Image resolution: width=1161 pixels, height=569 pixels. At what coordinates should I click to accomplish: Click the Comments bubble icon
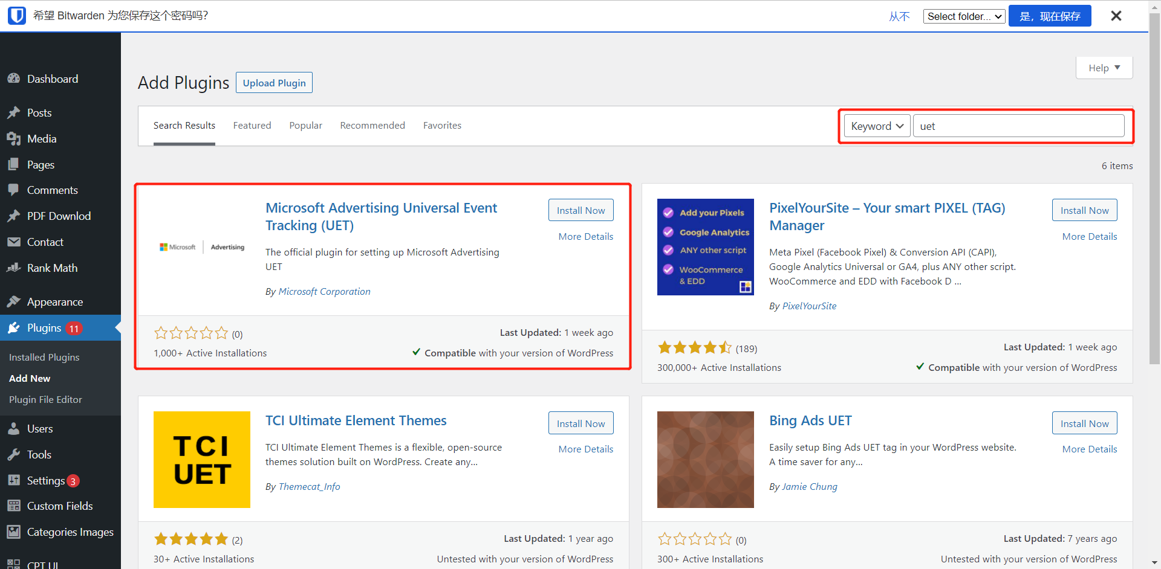pyautogui.click(x=14, y=190)
